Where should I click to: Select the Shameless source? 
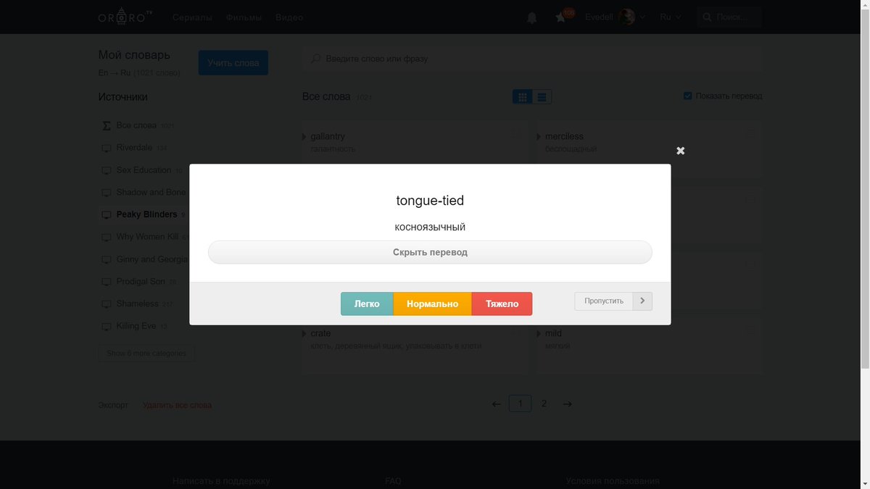[x=138, y=304]
